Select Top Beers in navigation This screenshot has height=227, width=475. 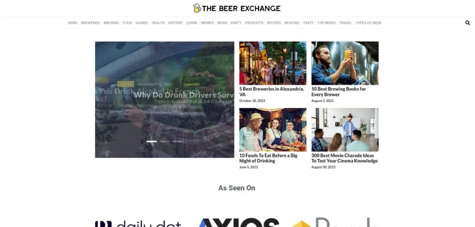click(326, 23)
